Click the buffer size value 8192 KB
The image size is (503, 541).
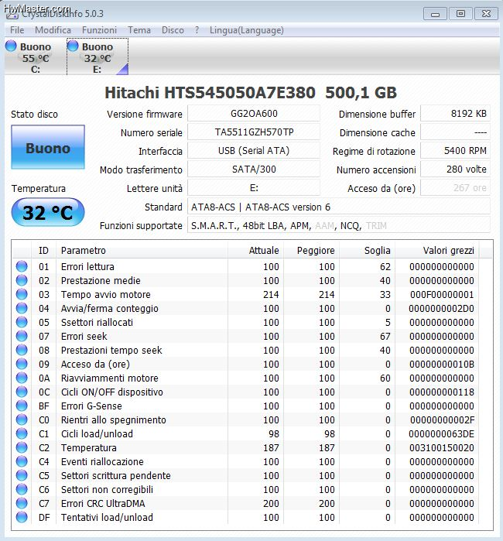(455, 114)
